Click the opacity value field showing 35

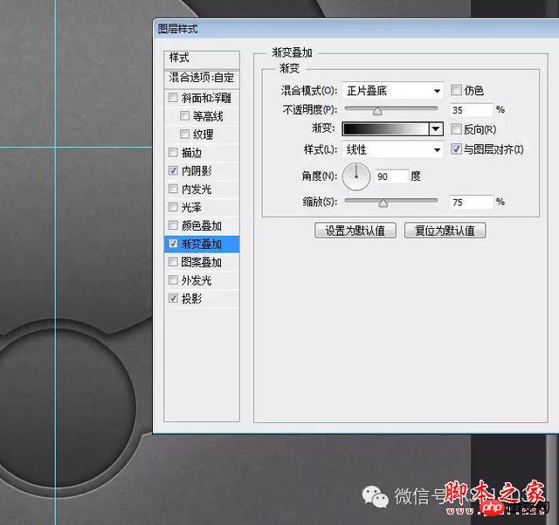(472, 110)
